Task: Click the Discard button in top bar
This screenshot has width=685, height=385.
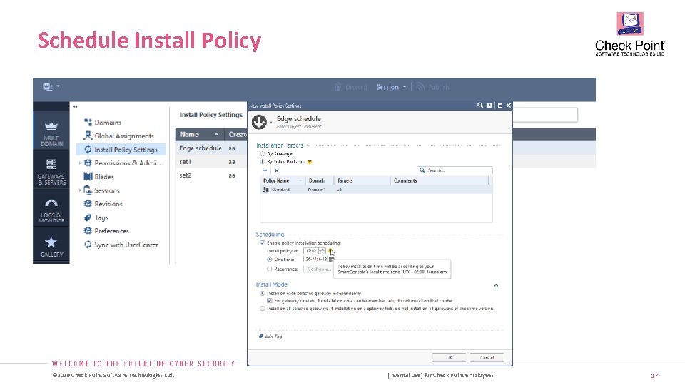Action: click(x=351, y=87)
